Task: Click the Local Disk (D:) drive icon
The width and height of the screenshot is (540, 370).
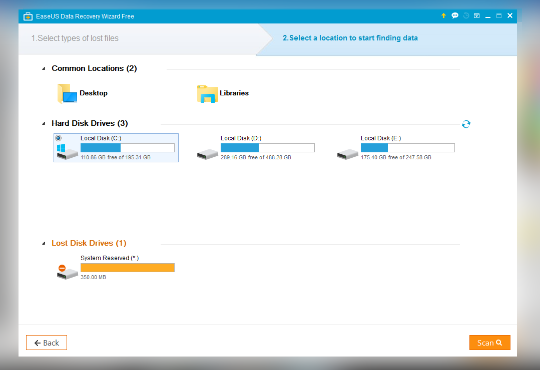Action: pos(207,153)
